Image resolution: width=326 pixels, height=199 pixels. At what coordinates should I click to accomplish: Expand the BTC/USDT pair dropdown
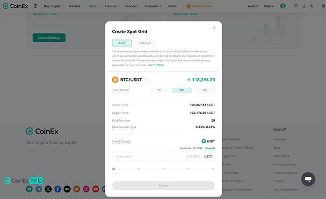146,80
